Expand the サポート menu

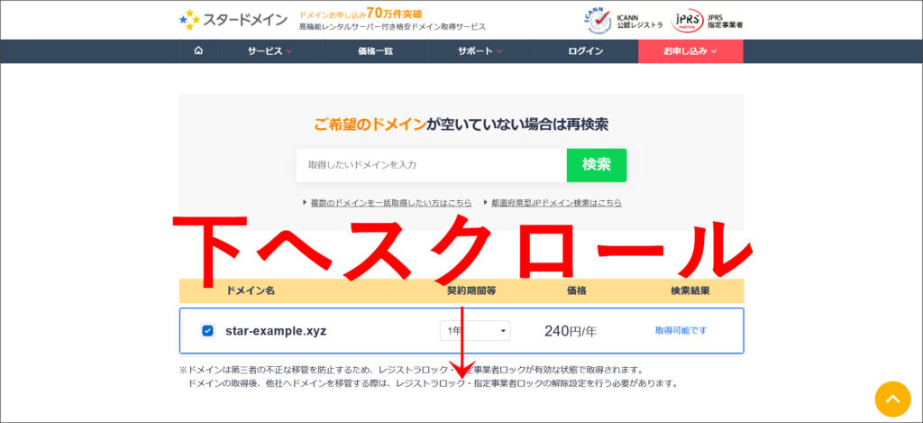pos(480,51)
